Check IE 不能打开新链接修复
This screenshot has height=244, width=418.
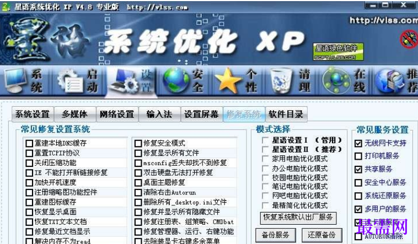(29, 172)
